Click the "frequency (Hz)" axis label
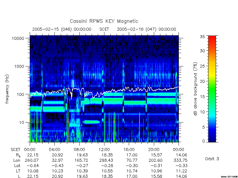 [x=7, y=89]
